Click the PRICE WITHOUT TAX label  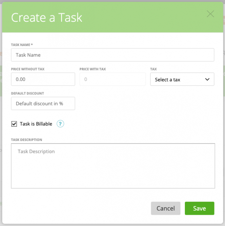pos(28,69)
